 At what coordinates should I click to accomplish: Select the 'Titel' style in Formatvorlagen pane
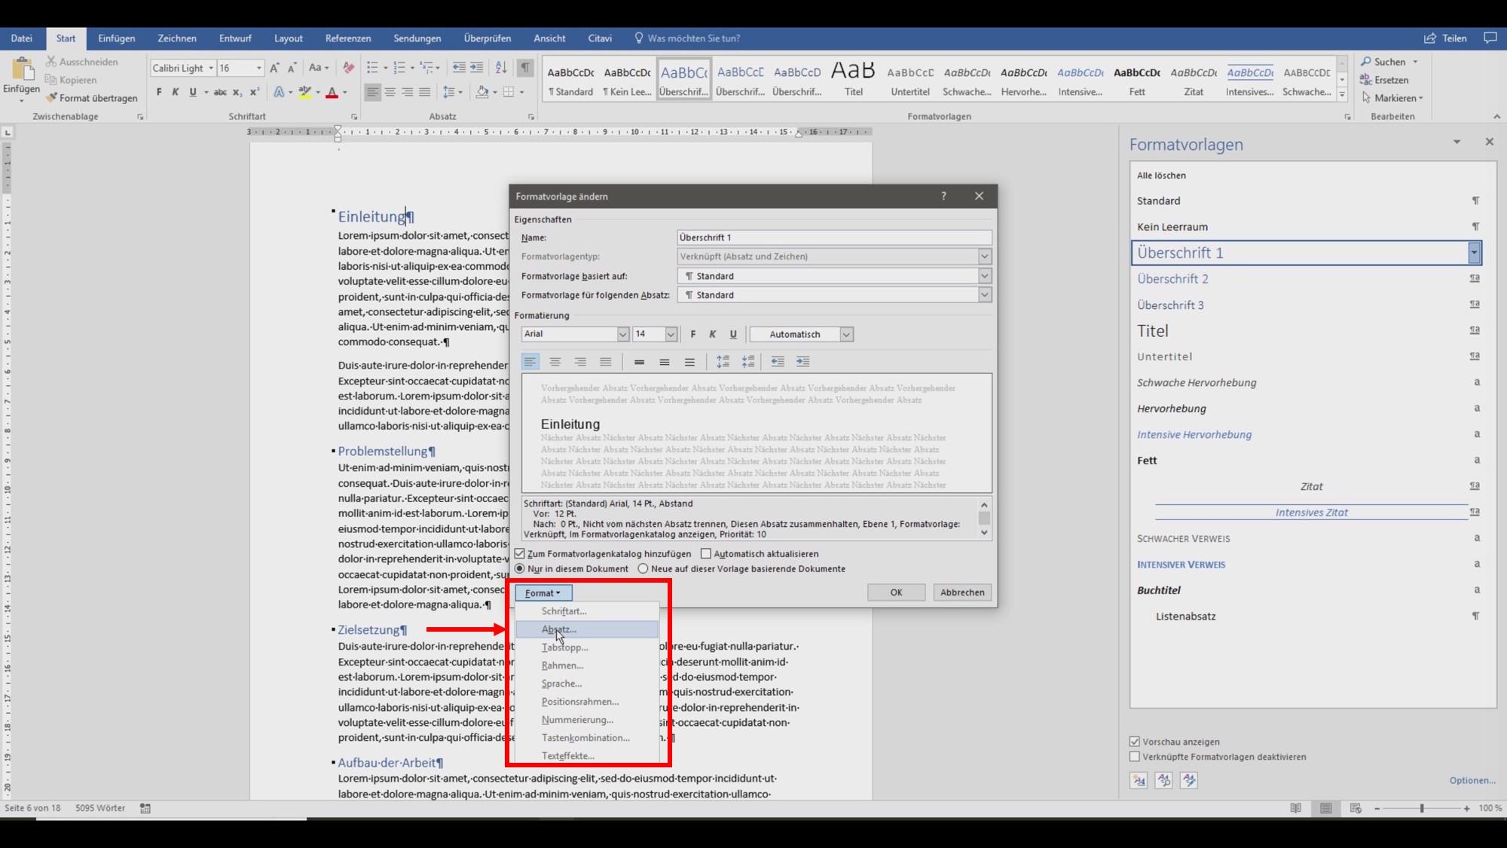[1307, 331]
